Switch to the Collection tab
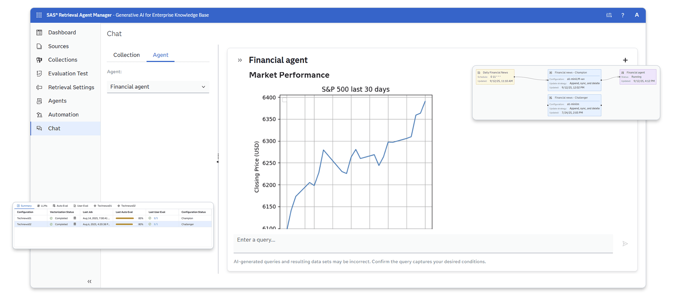Viewport: 675px width, 296px height. pos(126,55)
